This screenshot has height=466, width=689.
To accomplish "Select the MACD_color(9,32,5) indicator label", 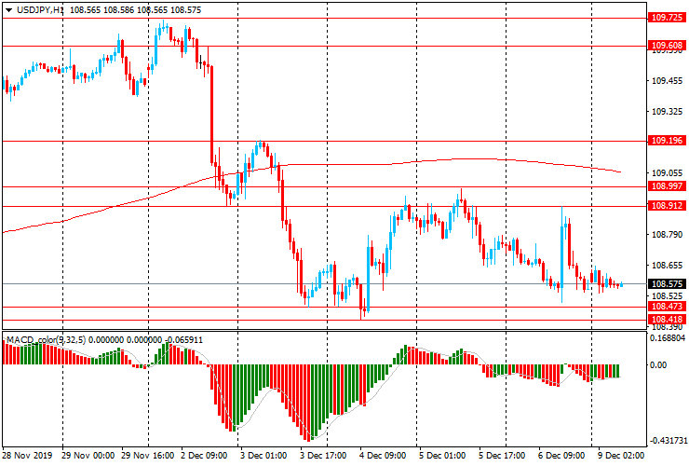I will [x=47, y=339].
